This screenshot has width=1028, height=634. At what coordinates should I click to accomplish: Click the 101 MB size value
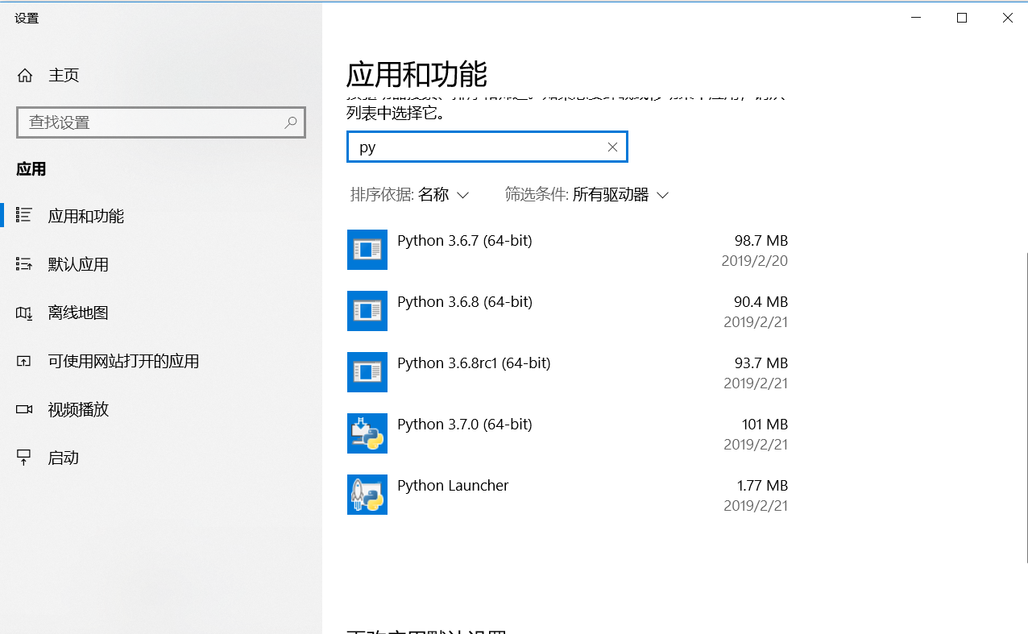(765, 425)
